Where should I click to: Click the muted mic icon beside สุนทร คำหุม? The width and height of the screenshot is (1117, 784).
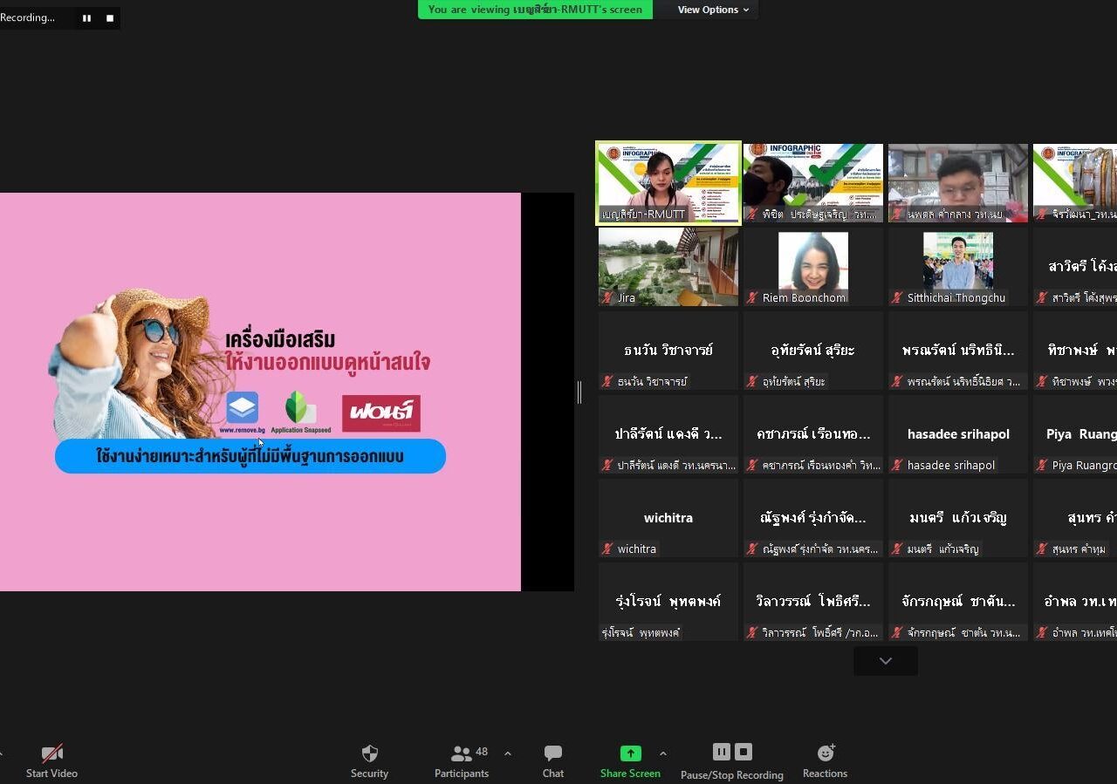pos(1042,549)
